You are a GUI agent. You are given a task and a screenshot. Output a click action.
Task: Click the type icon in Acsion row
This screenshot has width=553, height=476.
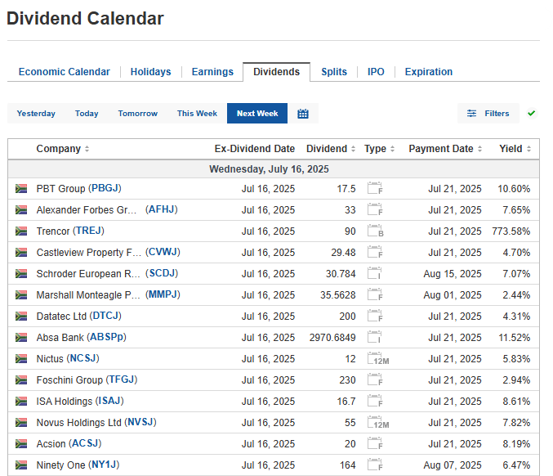coord(375,443)
